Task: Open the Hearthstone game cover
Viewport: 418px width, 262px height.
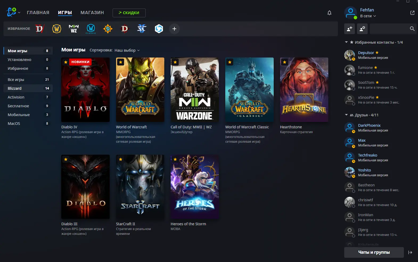Action: click(304, 90)
